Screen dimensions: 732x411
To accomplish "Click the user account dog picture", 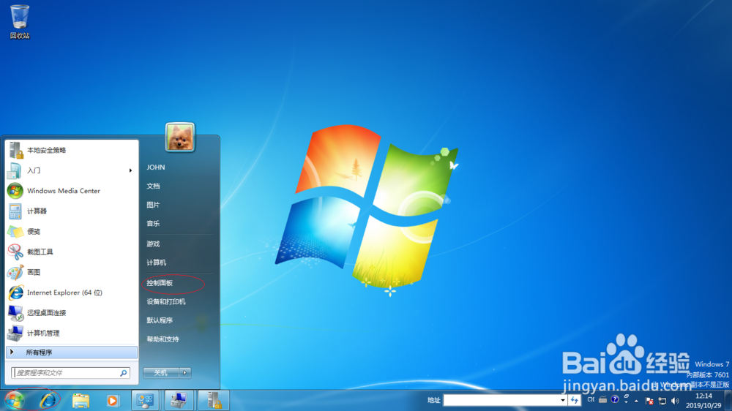I will point(180,137).
